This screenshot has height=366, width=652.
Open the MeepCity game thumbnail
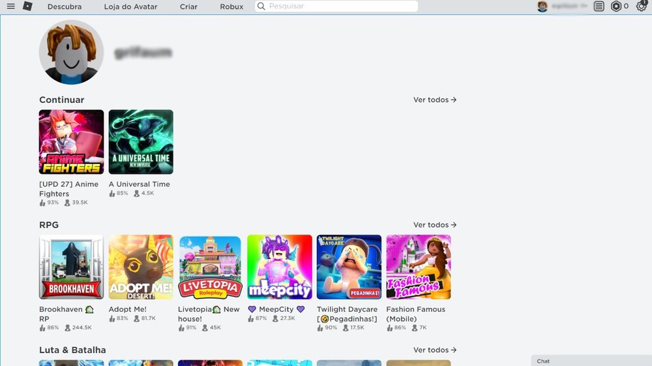tap(280, 267)
